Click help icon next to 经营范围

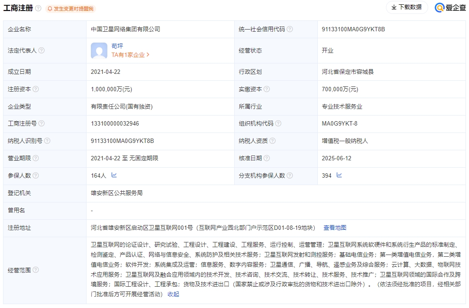(x=36, y=270)
